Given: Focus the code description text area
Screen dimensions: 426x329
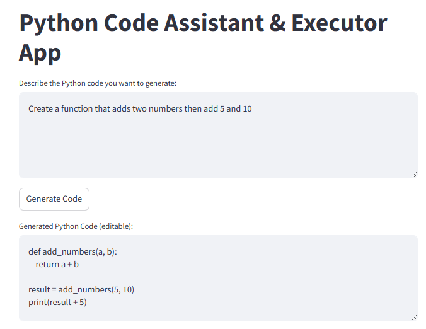Looking at the screenshot, I should pyautogui.click(x=218, y=135).
